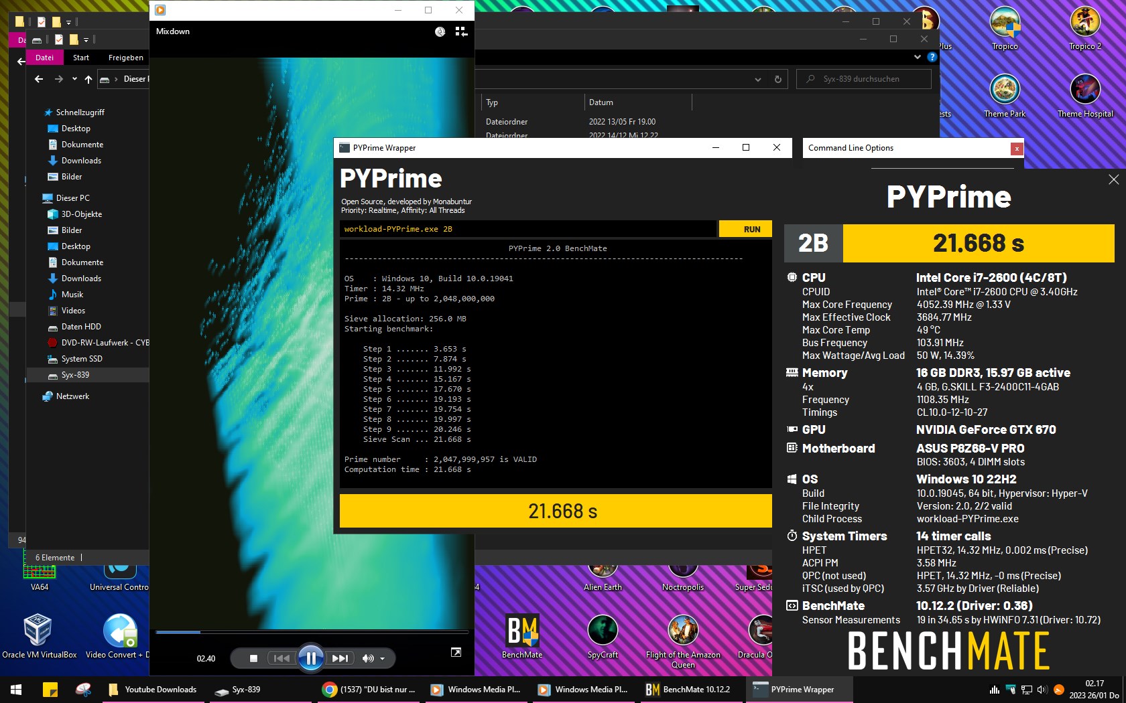Image resolution: width=1126 pixels, height=703 pixels.
Task: Select the BenchMate desktop shortcut
Action: point(522,637)
